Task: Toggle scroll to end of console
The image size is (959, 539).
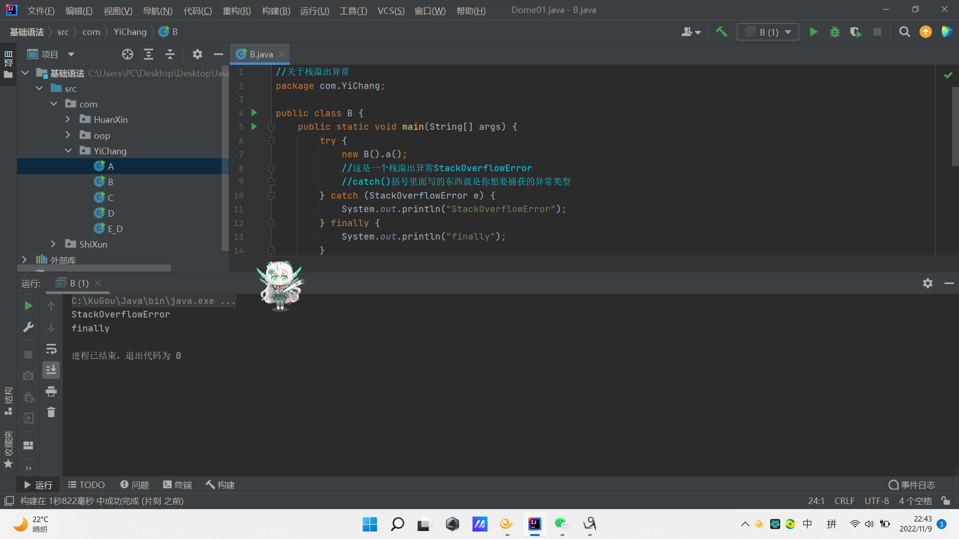Action: [x=51, y=370]
